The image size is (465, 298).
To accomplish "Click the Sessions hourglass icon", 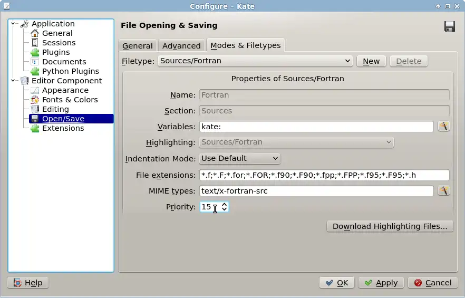I will [x=35, y=43].
